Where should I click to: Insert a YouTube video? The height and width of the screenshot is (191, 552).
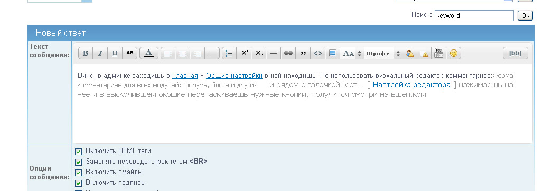pyautogui.click(x=438, y=53)
